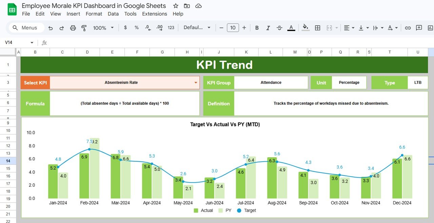Image resolution: width=434 pixels, height=223 pixels.
Task: Toggle italic formatting
Action: (x=268, y=27)
